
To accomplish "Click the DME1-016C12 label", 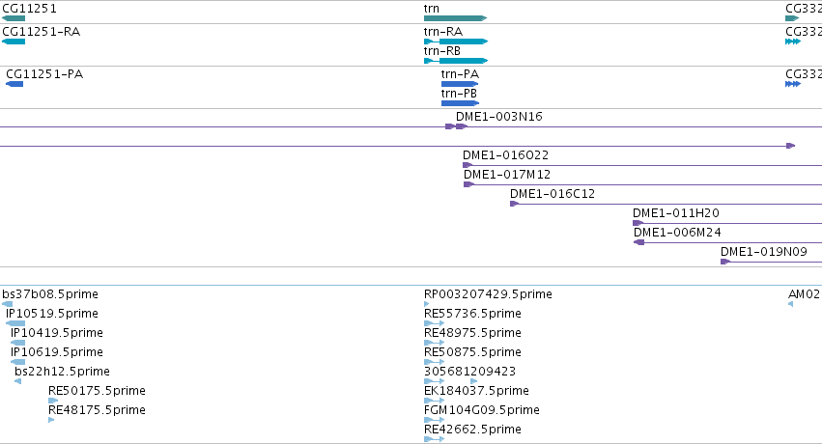I will (x=553, y=194).
